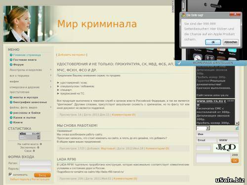Screen dimensions: 247x185
Task: Expand the Лохотроны и кидалово submenu arrow
Action: click(x=50, y=70)
